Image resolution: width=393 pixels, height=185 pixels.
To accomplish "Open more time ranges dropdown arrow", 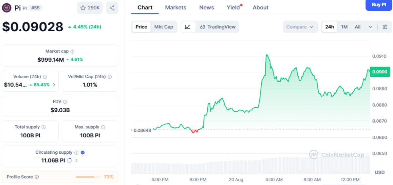I will (x=370, y=27).
